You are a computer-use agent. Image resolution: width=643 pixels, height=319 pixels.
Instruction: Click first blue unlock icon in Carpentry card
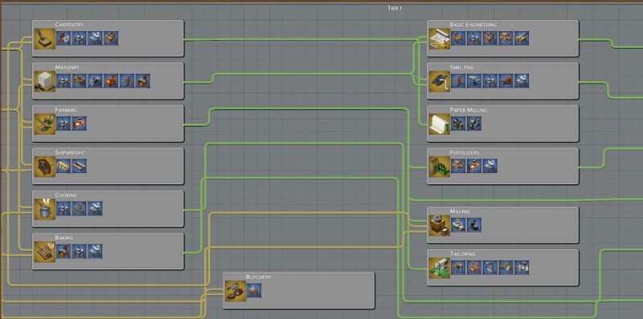coord(63,38)
